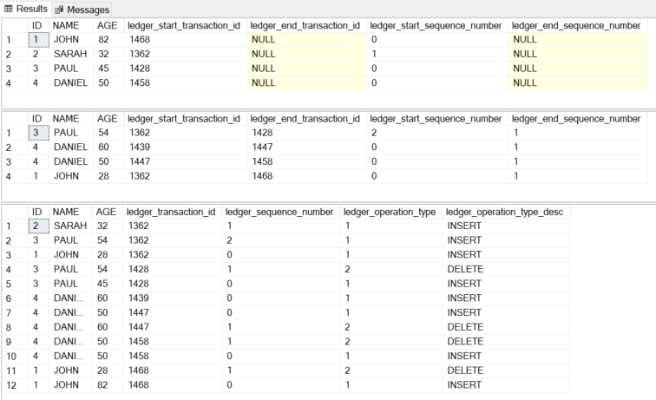
Task: Select ledger_end_transaction_id cell 1428 in PAUL 54 row
Action: pos(306,133)
